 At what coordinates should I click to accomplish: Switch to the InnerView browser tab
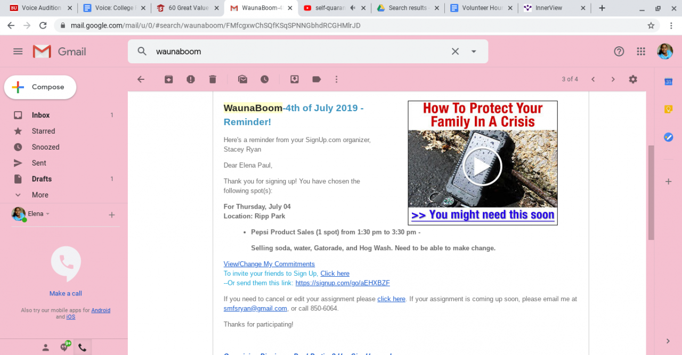pyautogui.click(x=554, y=8)
